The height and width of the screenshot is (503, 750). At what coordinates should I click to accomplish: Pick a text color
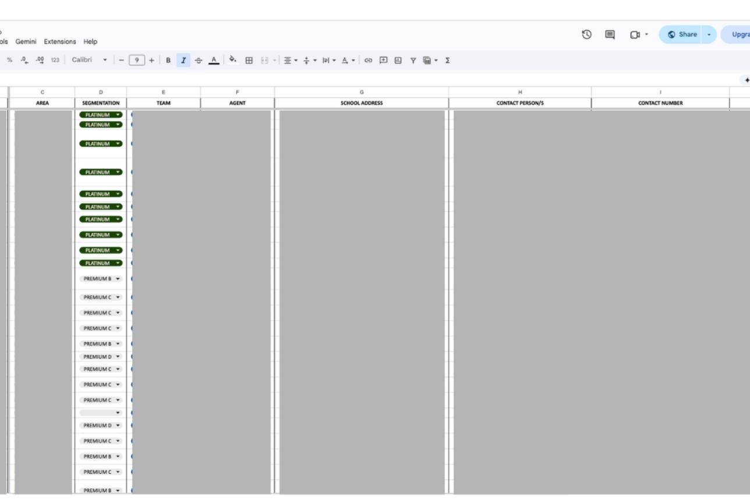coord(214,60)
